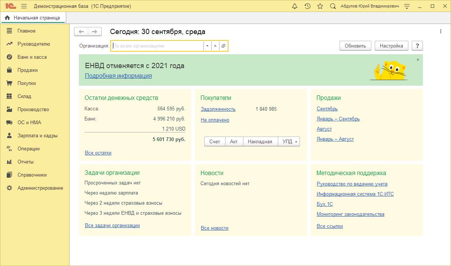This screenshot has height=266, width=451.
Task: Click the search magnifier icon
Action: (333, 6)
